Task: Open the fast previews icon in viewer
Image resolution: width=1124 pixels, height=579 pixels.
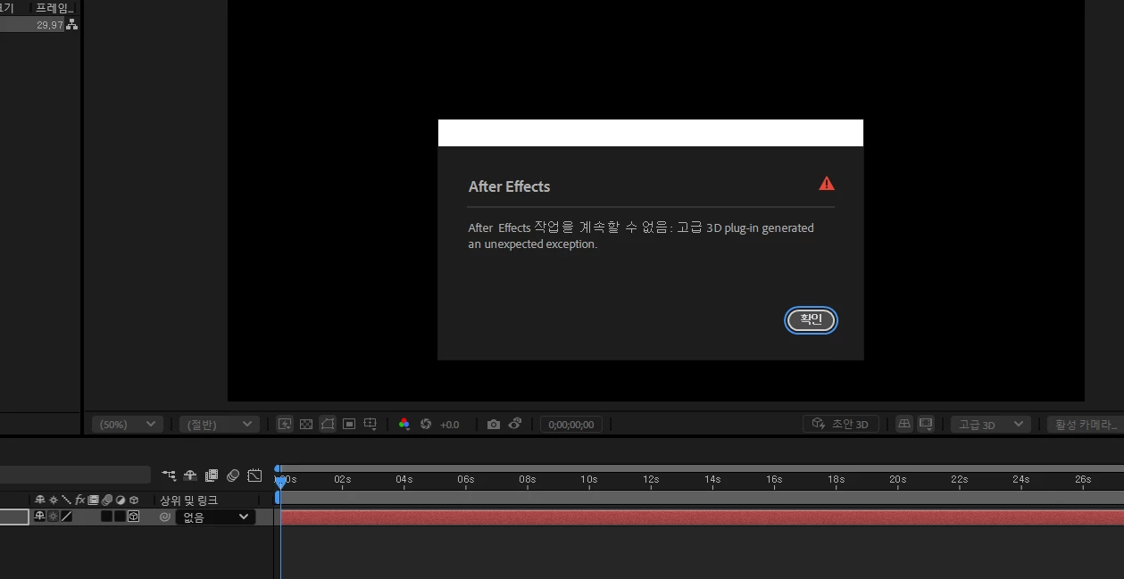Action: coord(285,425)
